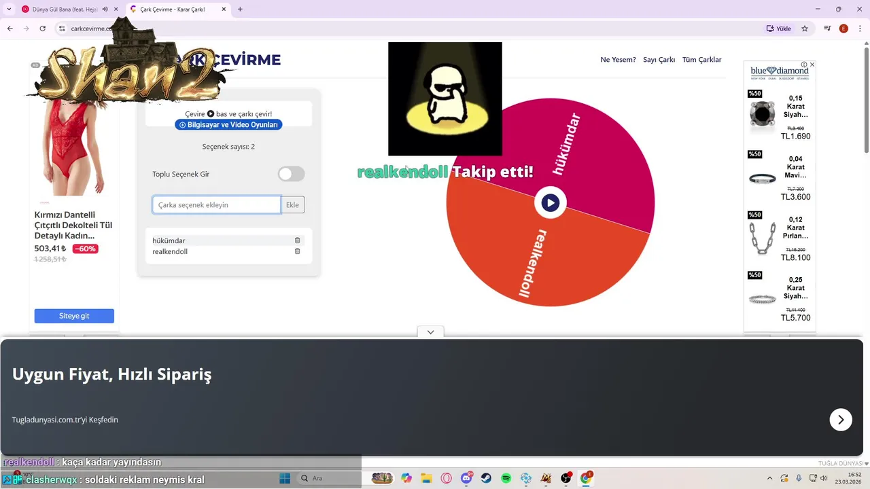Open the Chrome profile avatar
870x489 pixels.
click(x=843, y=29)
